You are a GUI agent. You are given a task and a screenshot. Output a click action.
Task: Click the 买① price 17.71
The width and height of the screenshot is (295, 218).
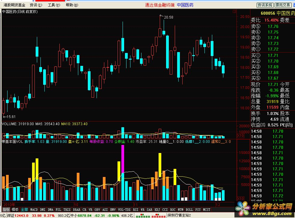(273, 55)
